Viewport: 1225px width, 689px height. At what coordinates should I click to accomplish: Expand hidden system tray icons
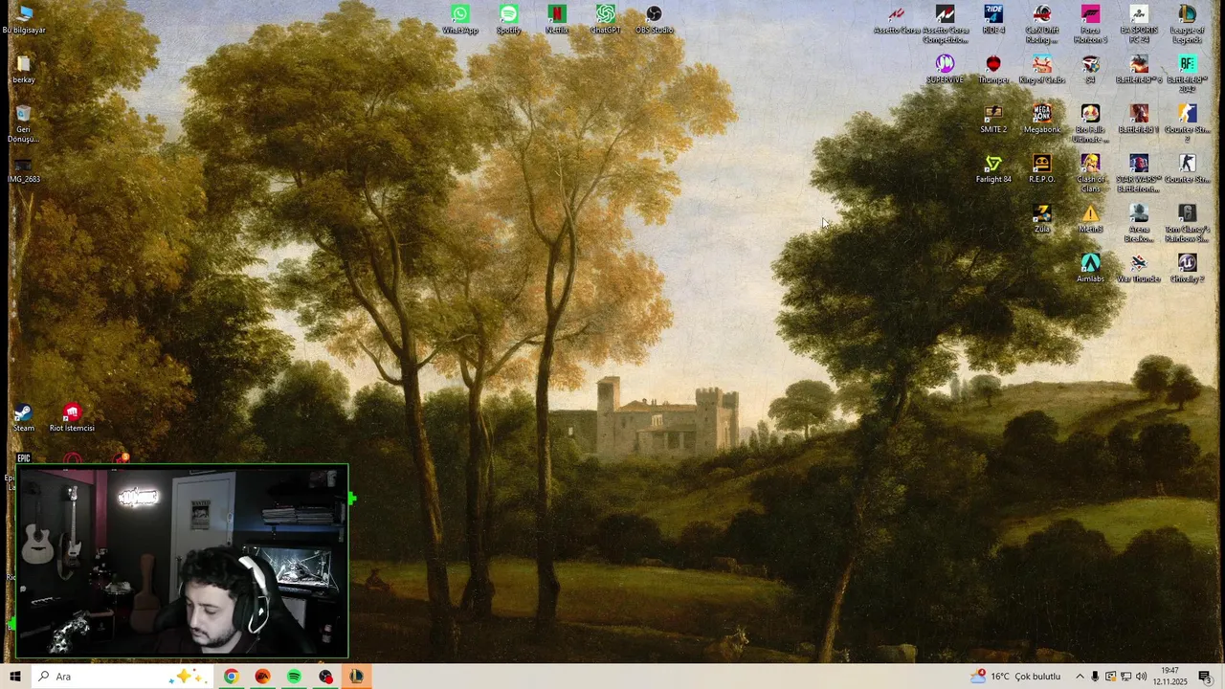click(x=1080, y=677)
